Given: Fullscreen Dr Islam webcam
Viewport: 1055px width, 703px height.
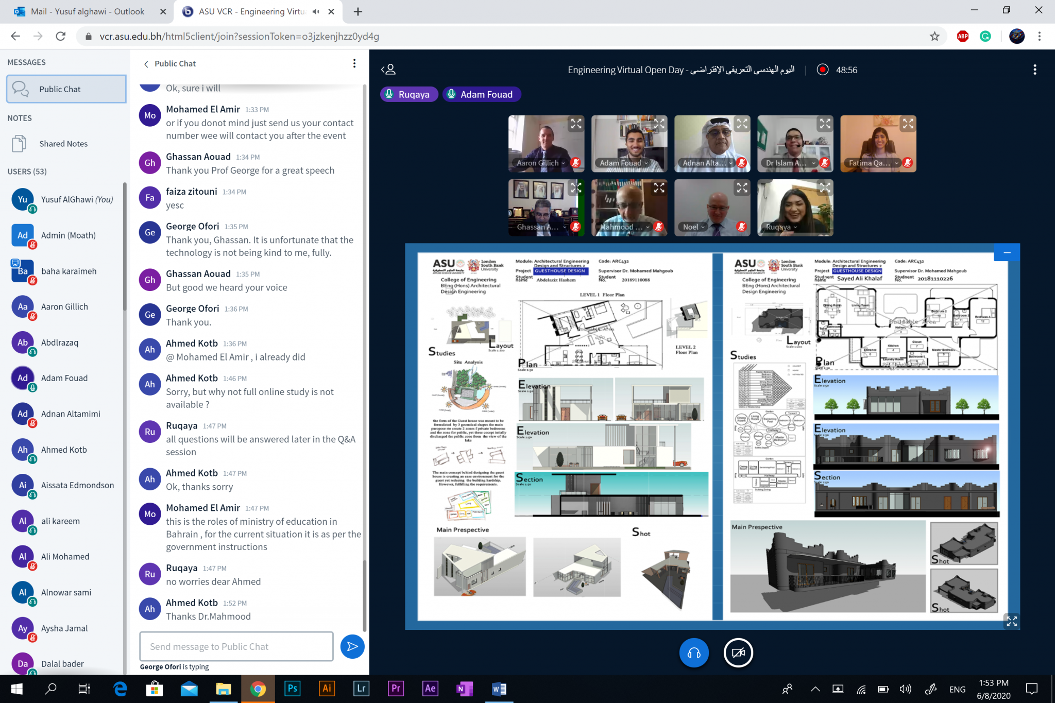Looking at the screenshot, I should (x=825, y=124).
